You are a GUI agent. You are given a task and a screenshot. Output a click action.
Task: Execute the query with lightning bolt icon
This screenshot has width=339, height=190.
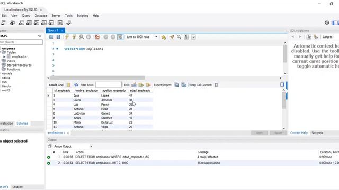pos(67,37)
